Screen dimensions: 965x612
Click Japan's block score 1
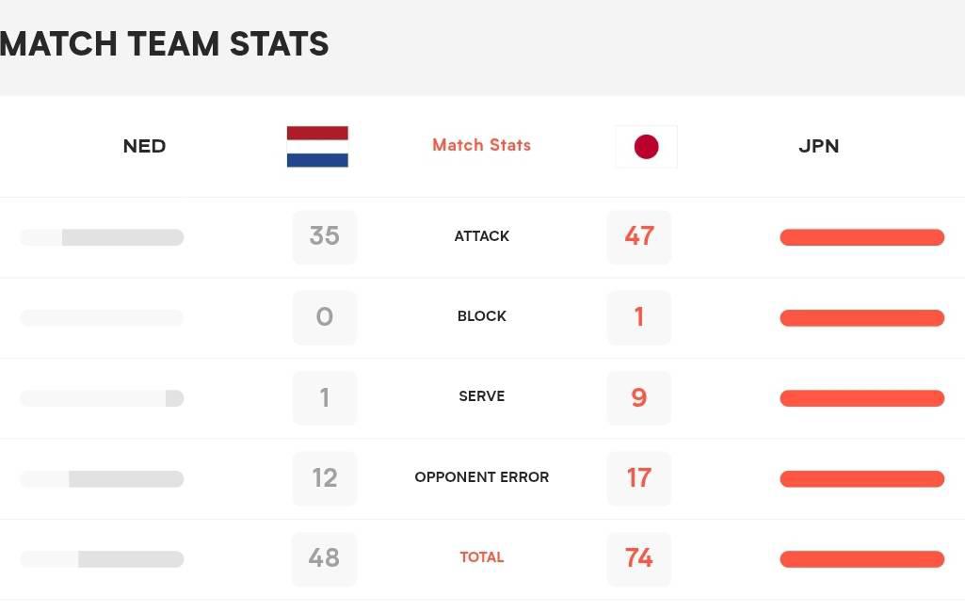coord(639,317)
